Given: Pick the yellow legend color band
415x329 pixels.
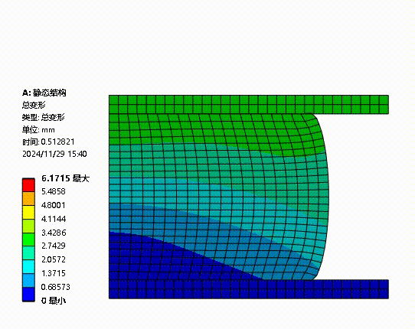Looking at the screenshot, I should coord(28,213).
